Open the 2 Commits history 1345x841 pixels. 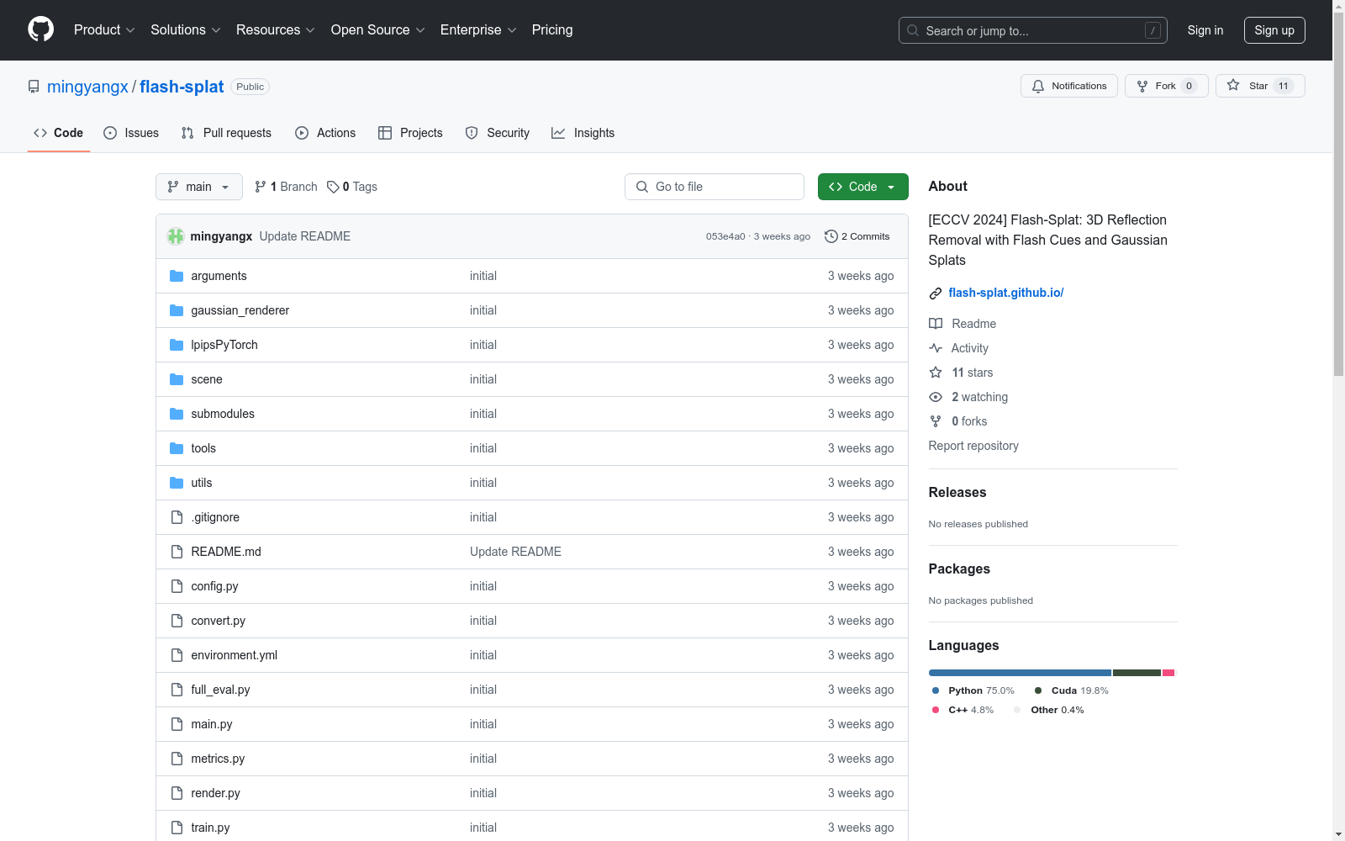[x=857, y=236]
